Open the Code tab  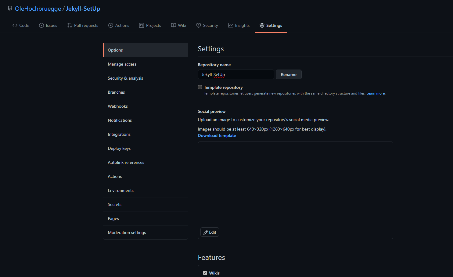21,25
